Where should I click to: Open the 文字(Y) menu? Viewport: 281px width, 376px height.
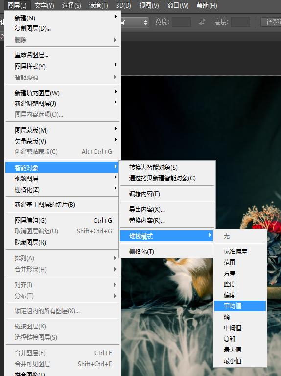tap(45, 5)
